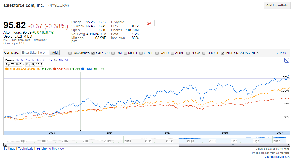293x160 pixels.
Task: Click orange INDEXNASDAQ:NDX legend dot
Action: [x=7, y=69]
